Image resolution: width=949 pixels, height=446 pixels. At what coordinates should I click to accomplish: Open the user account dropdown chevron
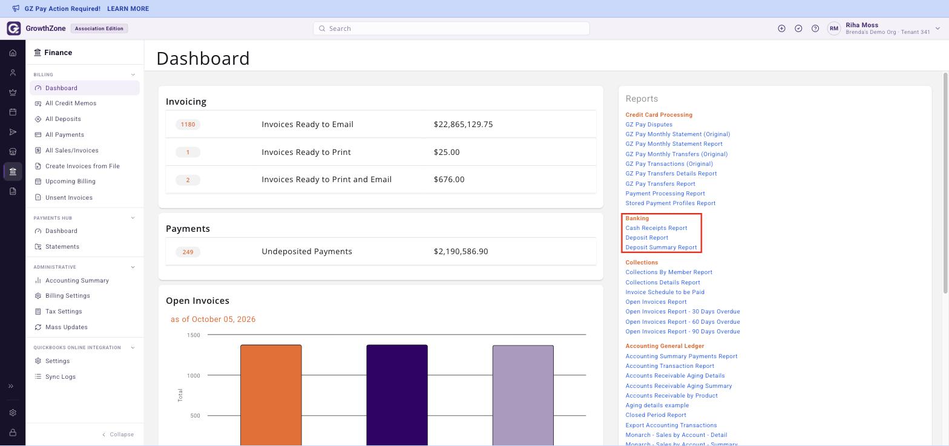click(x=938, y=28)
